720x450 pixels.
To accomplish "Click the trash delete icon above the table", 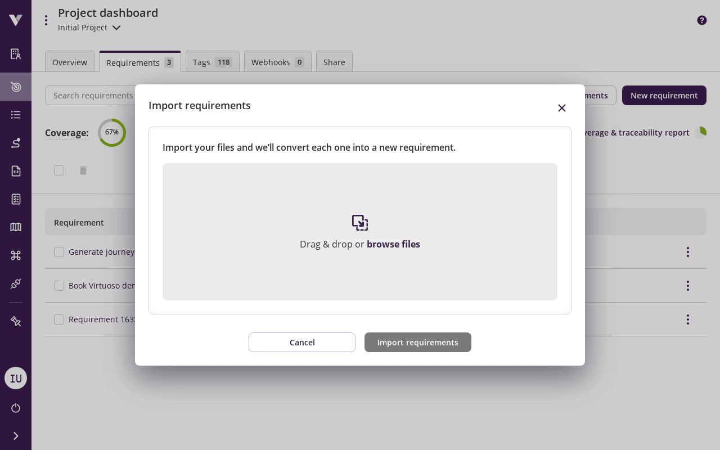I will pyautogui.click(x=83, y=170).
